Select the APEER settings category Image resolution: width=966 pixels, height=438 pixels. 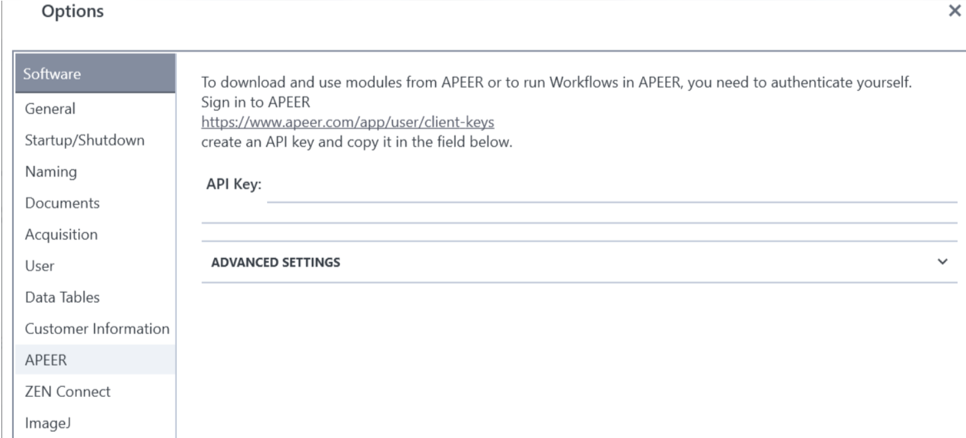tap(43, 360)
